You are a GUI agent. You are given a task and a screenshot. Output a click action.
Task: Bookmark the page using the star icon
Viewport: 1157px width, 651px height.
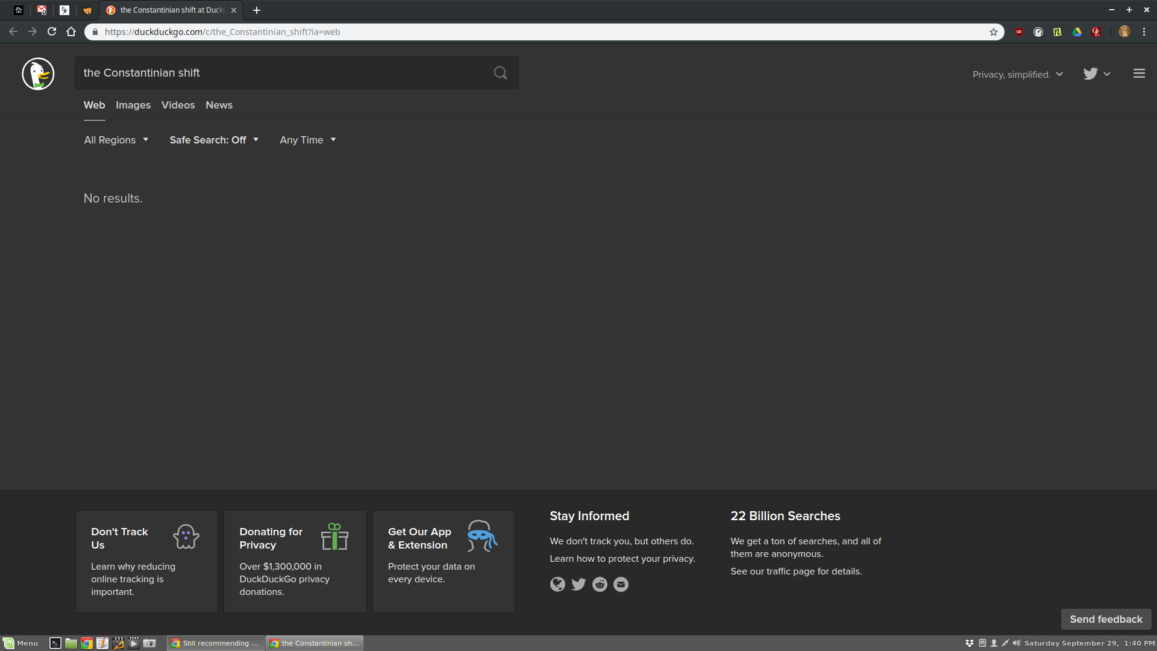[x=995, y=32]
